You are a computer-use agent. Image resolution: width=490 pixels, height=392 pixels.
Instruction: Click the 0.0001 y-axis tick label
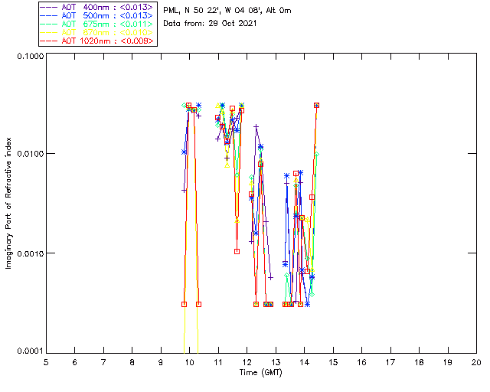pyautogui.click(x=29, y=351)
